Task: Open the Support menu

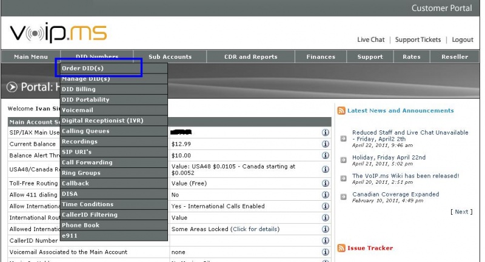Action: click(x=370, y=56)
